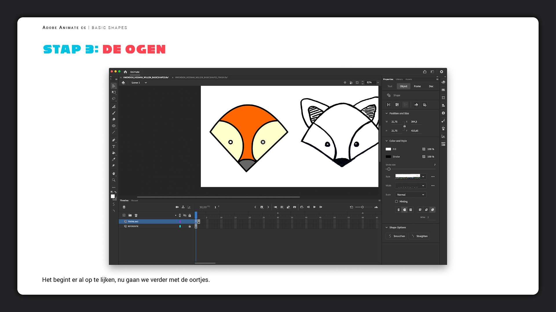Open the Scene 1 dropdown
Viewport: 556px width, 312px height.
pyautogui.click(x=146, y=83)
